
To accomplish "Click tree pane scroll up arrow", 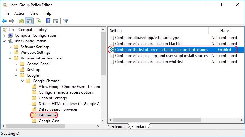I will tap(103, 30).
